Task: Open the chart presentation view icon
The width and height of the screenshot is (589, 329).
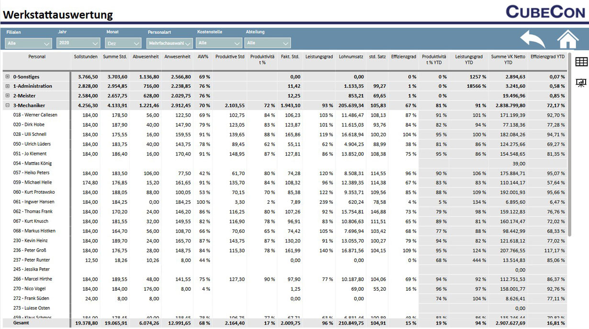Action: click(581, 83)
